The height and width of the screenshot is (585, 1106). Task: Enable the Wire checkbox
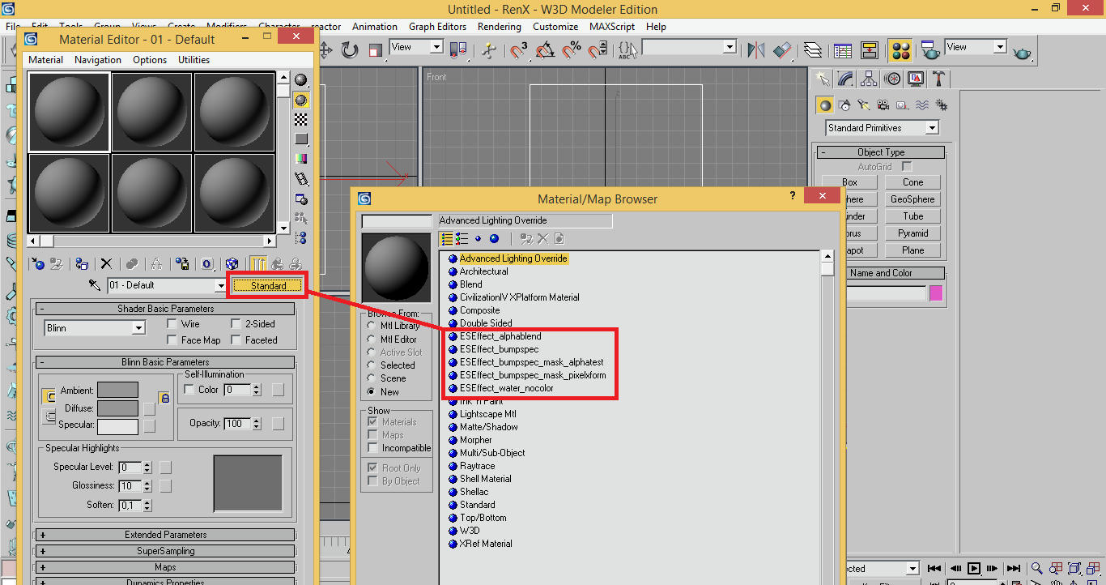click(x=172, y=324)
